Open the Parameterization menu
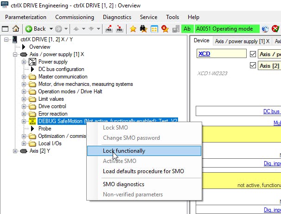Viewport: 281px width, 214px height. [x=26, y=17]
